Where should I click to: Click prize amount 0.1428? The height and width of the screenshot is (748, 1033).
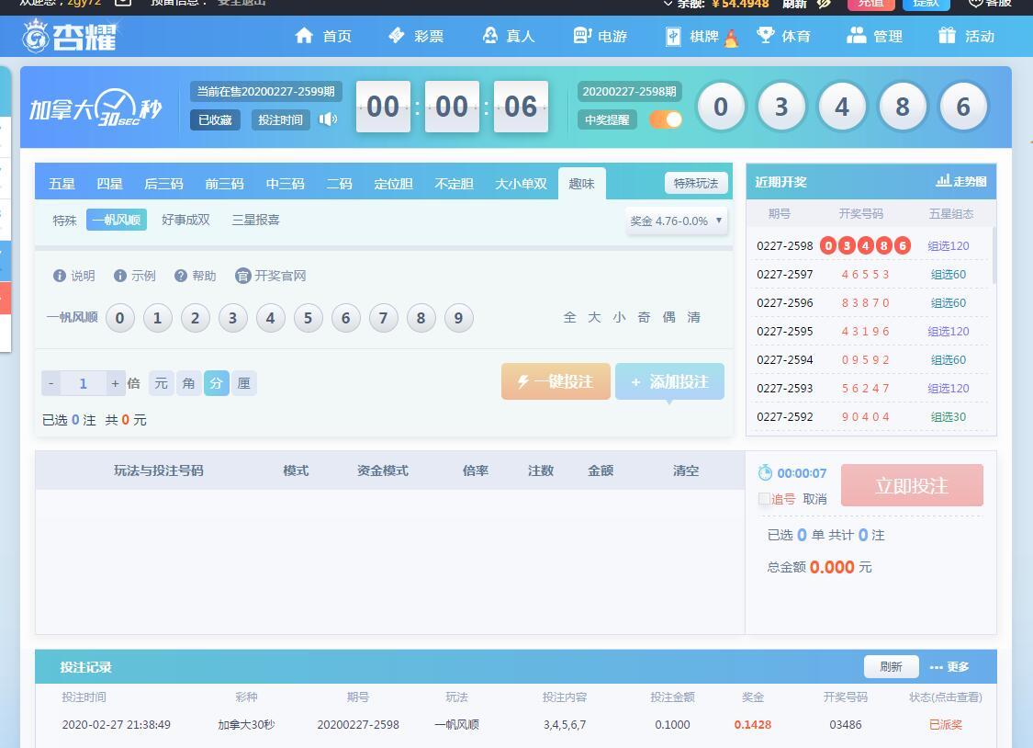pyautogui.click(x=752, y=724)
